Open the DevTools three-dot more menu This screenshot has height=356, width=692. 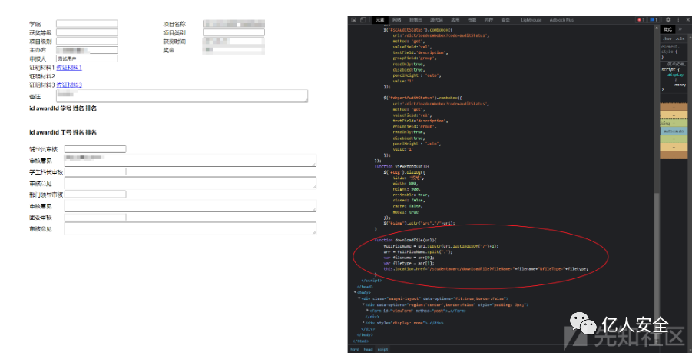click(x=678, y=20)
